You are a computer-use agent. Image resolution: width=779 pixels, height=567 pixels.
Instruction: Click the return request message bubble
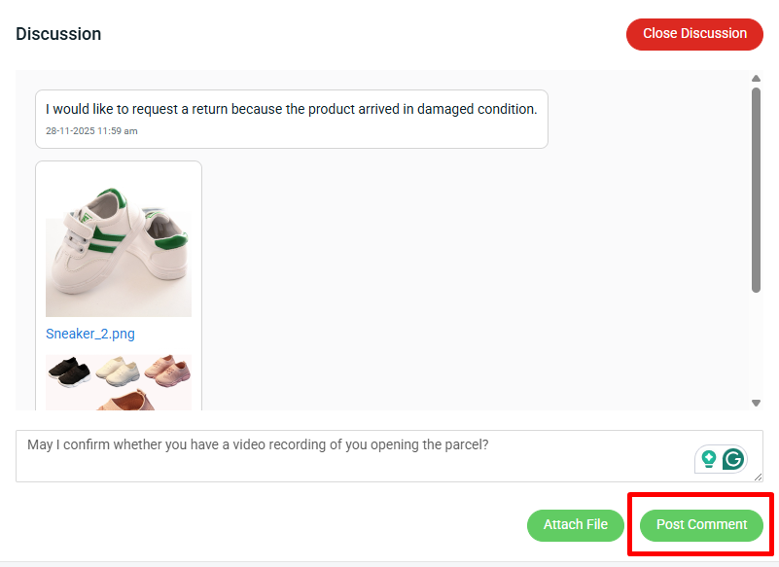292,120
